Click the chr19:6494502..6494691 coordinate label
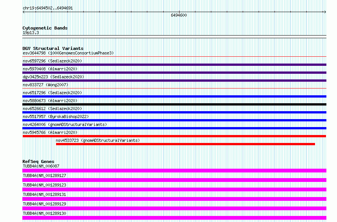337x222 pixels. tap(48, 8)
